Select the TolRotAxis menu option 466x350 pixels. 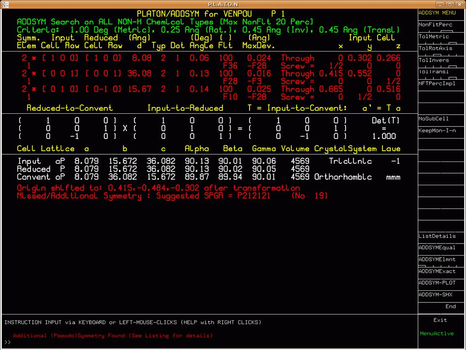coord(435,48)
